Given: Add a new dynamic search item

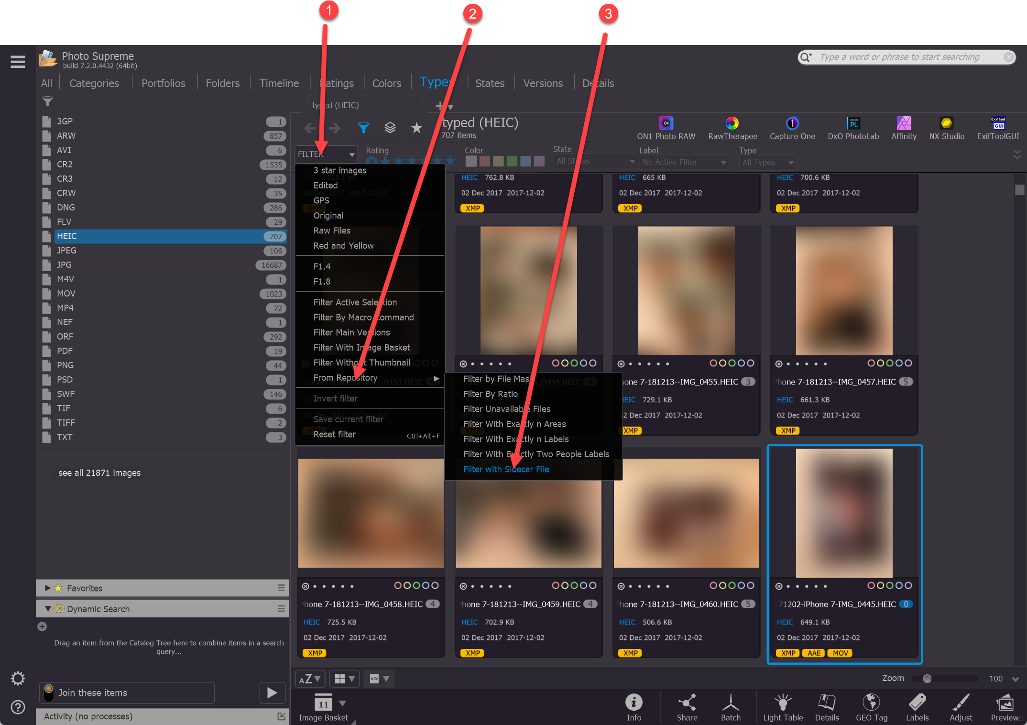Looking at the screenshot, I should coord(42,626).
